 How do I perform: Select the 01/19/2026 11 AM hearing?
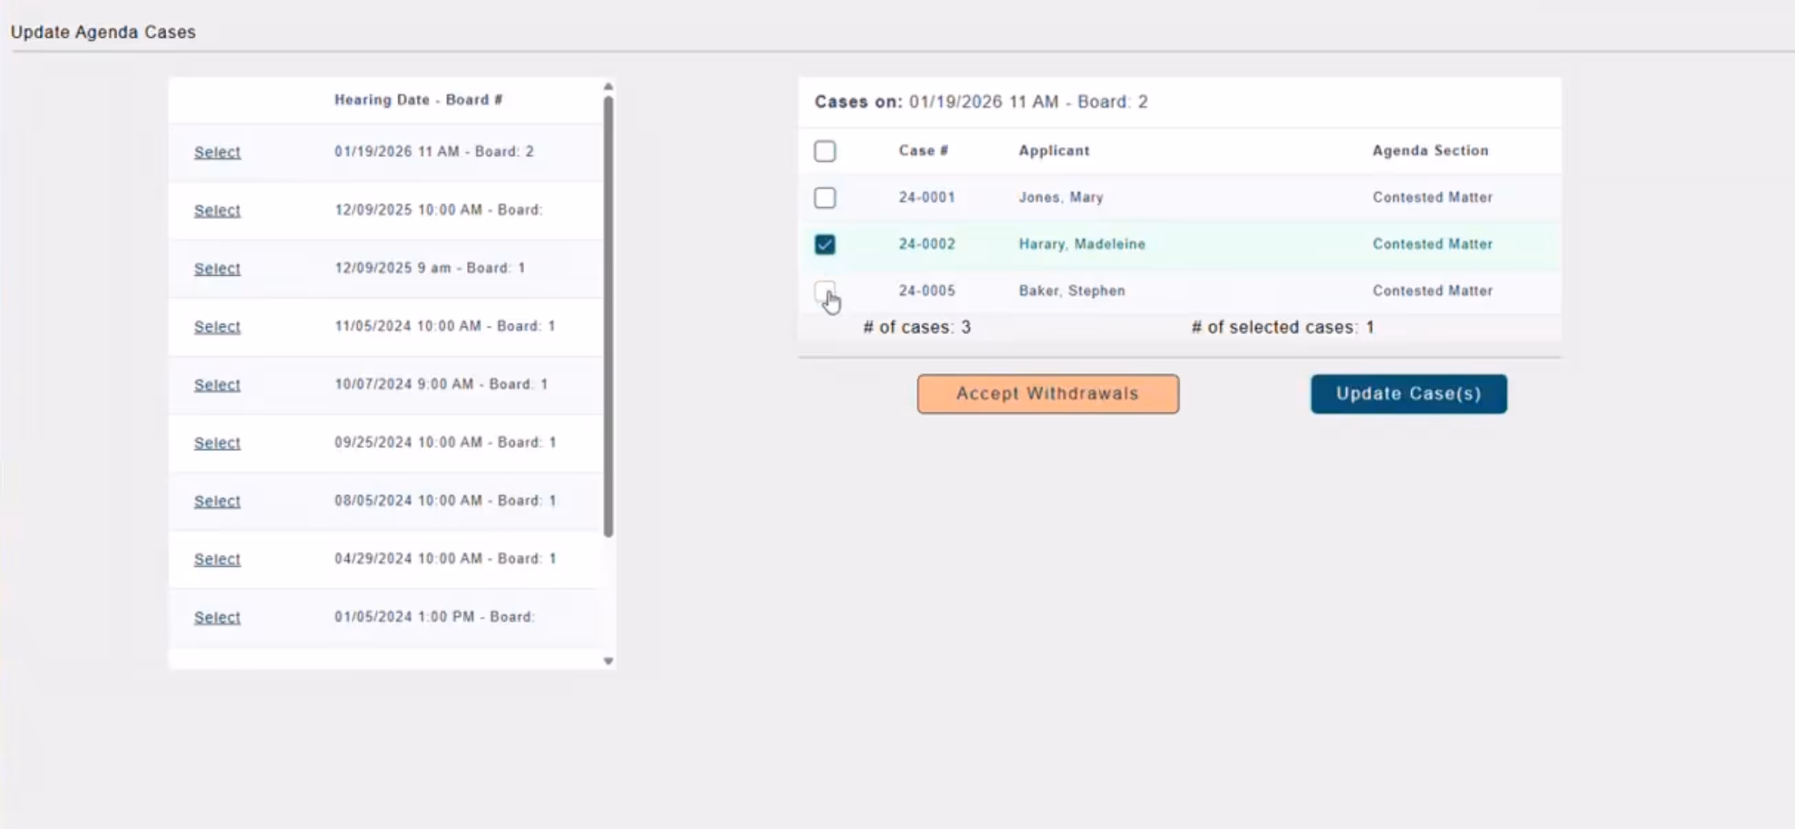click(217, 152)
